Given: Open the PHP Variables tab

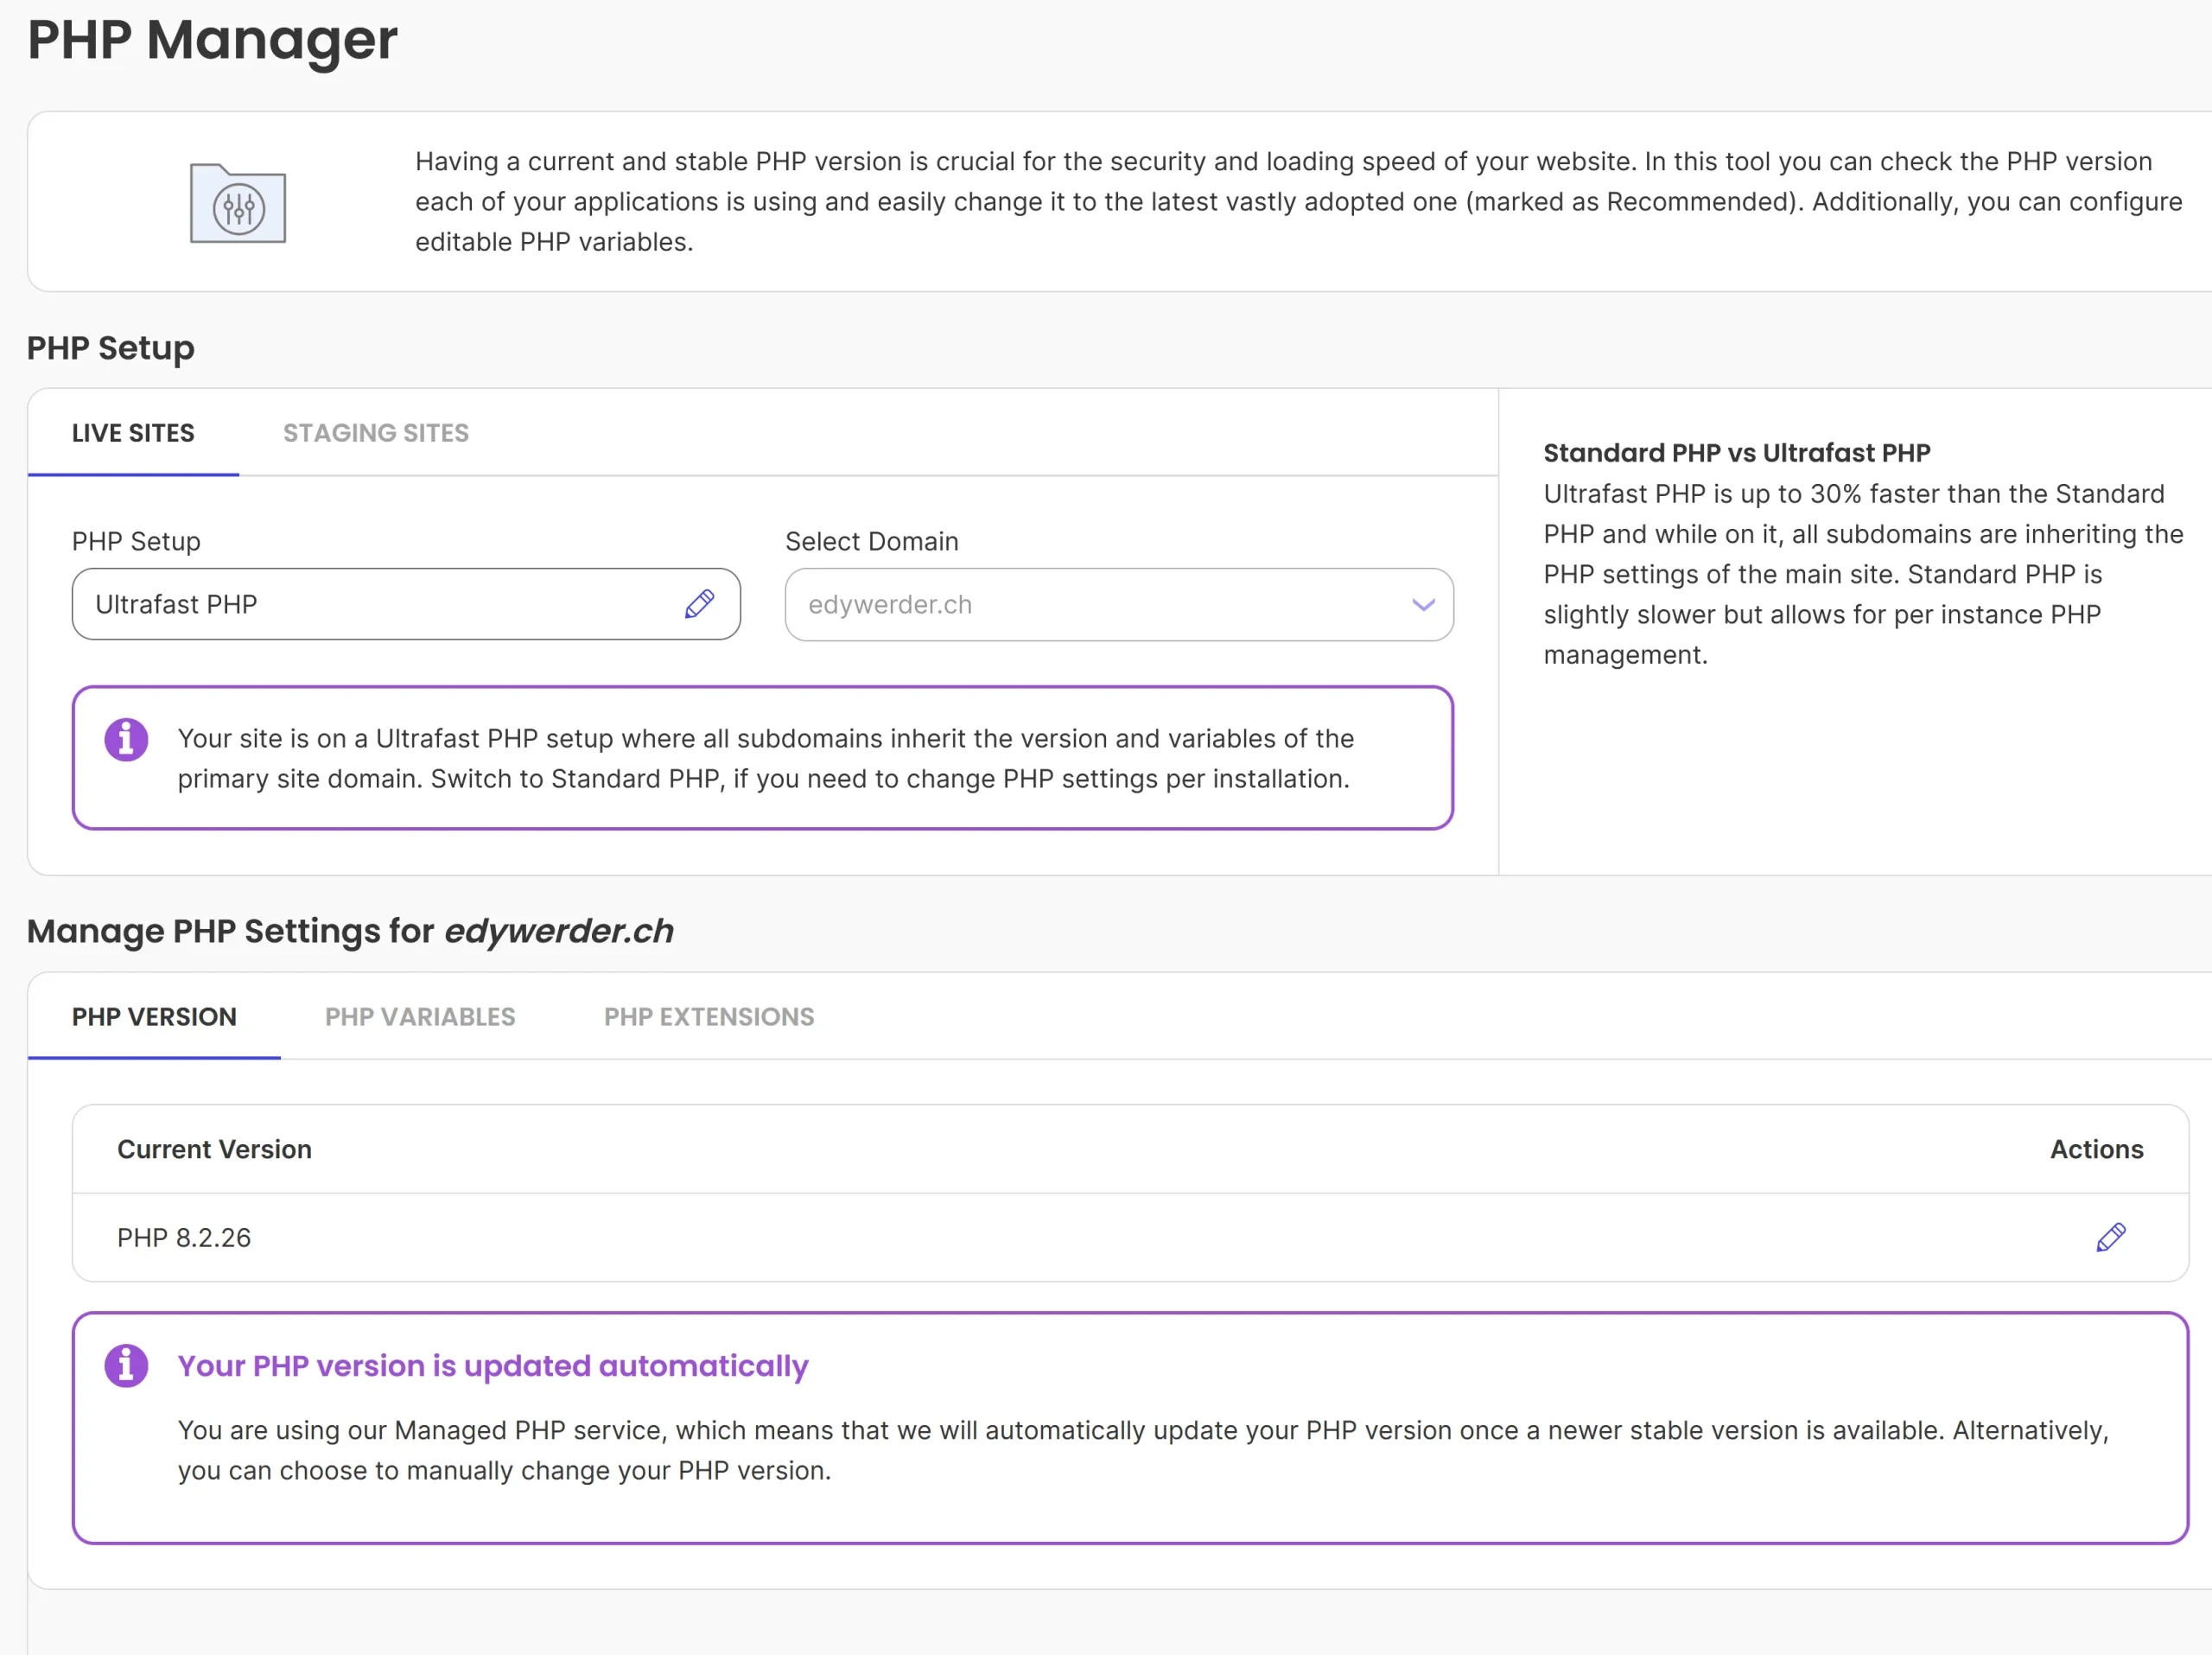Looking at the screenshot, I should (420, 1017).
